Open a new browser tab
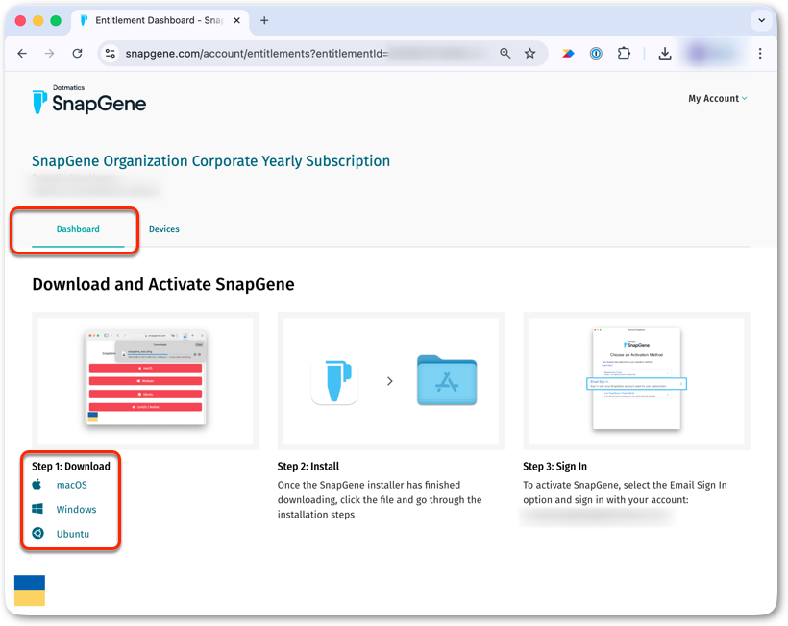788x626 pixels. click(x=264, y=20)
